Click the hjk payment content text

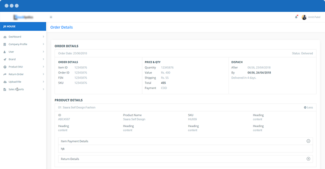[63, 149]
